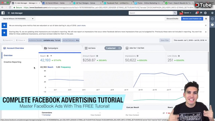Collapse the right side panel arrow
This screenshot has width=215, height=121.
pos(212,19)
